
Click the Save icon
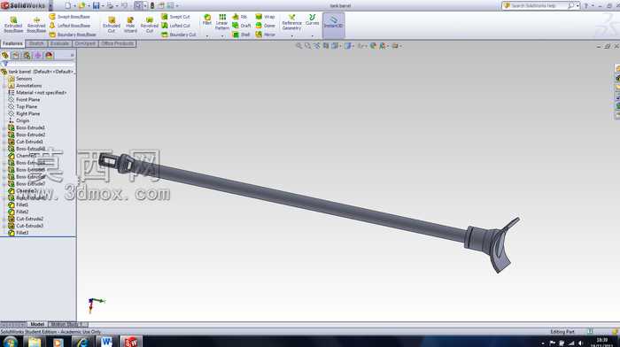pos(96,5)
